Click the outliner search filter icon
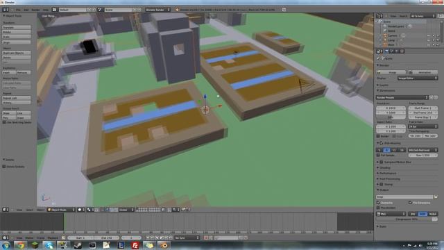 441,16
